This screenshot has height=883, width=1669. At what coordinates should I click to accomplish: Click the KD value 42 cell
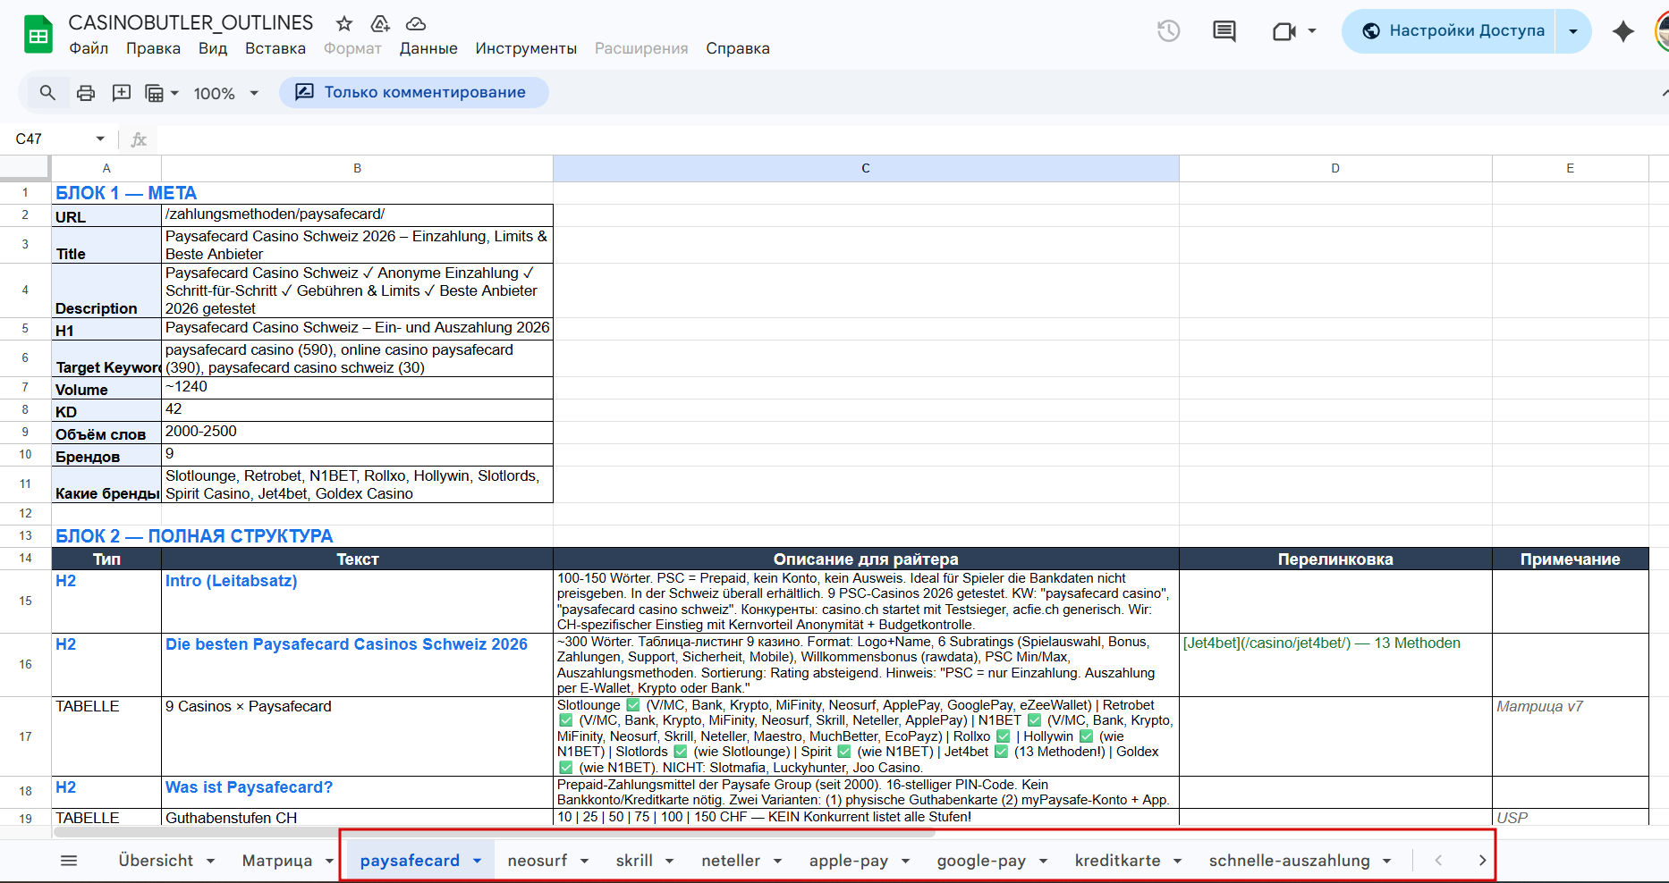[x=357, y=410]
